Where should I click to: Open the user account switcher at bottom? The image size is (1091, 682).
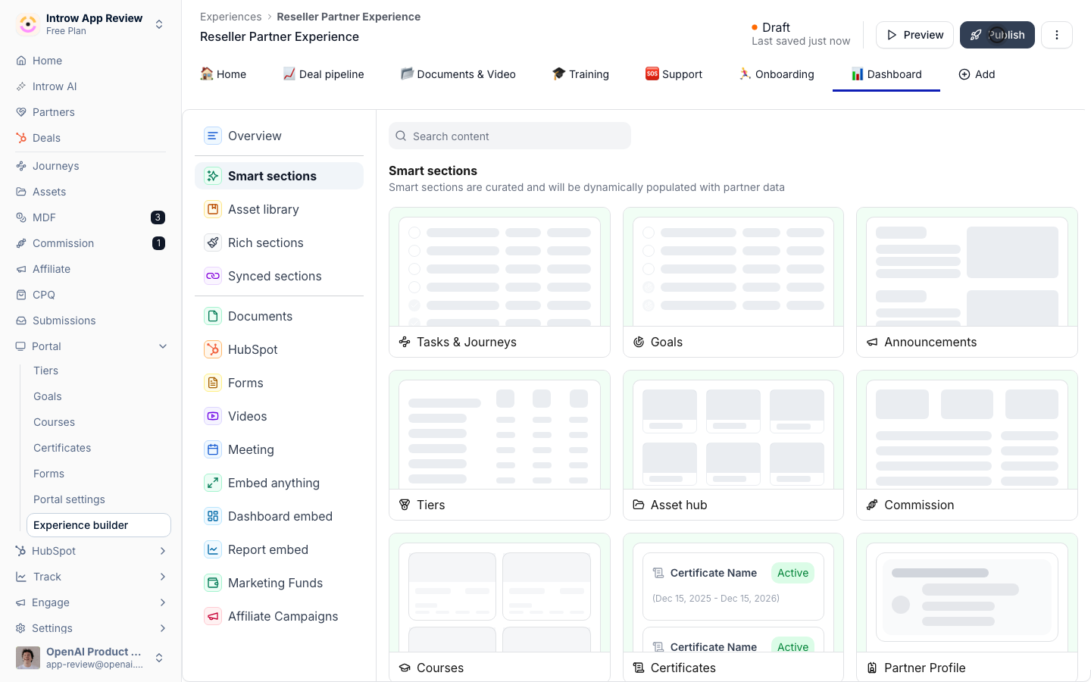(159, 658)
